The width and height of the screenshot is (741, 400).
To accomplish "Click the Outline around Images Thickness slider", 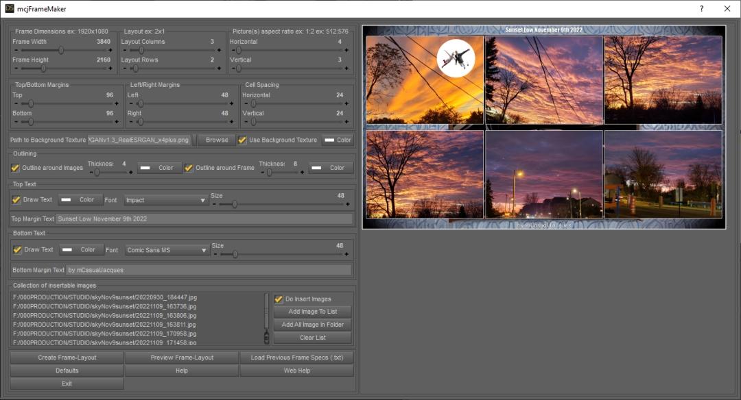I will tap(111, 173).
